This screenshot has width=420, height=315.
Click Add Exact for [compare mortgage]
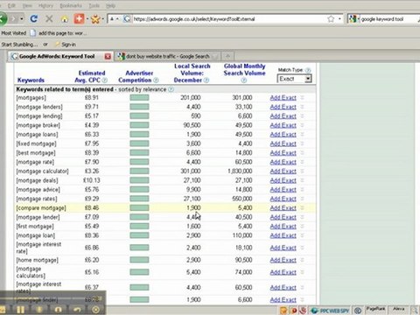283,208
